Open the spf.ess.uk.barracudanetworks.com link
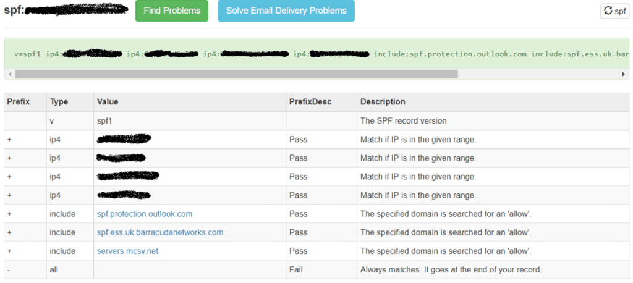 [x=160, y=232]
